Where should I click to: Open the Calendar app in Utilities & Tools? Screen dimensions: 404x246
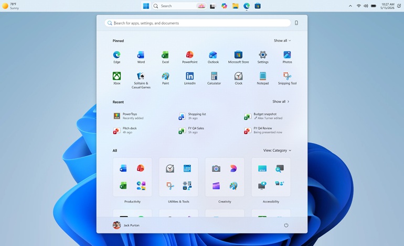pos(187,169)
